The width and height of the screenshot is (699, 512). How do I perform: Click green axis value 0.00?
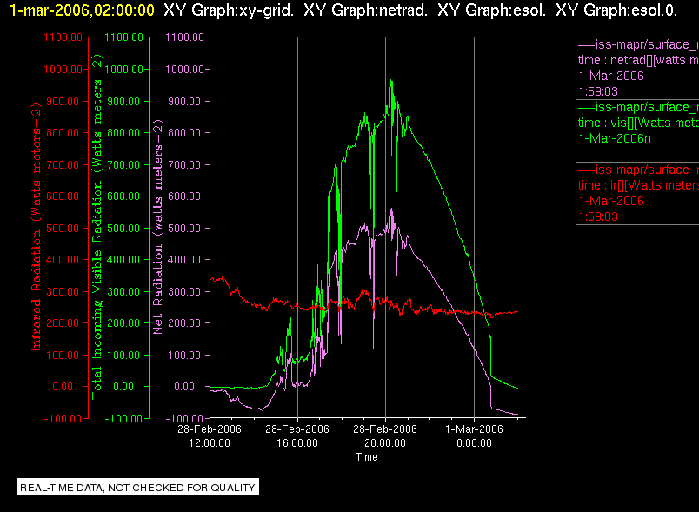[x=123, y=387]
